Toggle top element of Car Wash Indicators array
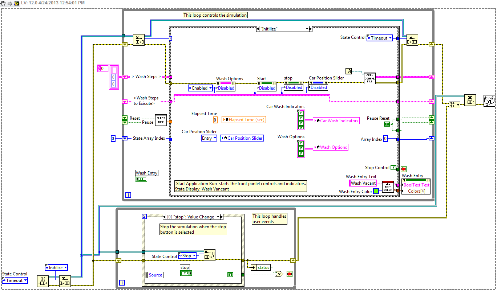Screen dimensions: 497x291 pos(301,114)
